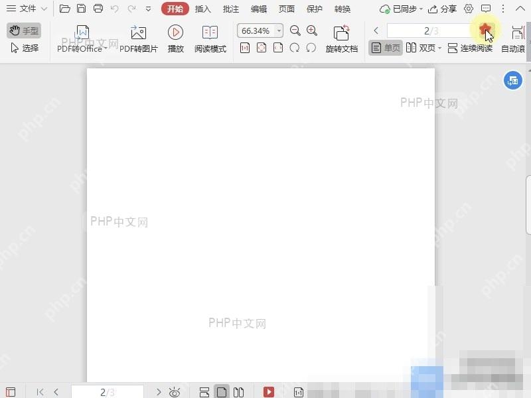Image resolution: width=531 pixels, height=398 pixels.
Task: Click the status bar page number field
Action: [x=108, y=392]
